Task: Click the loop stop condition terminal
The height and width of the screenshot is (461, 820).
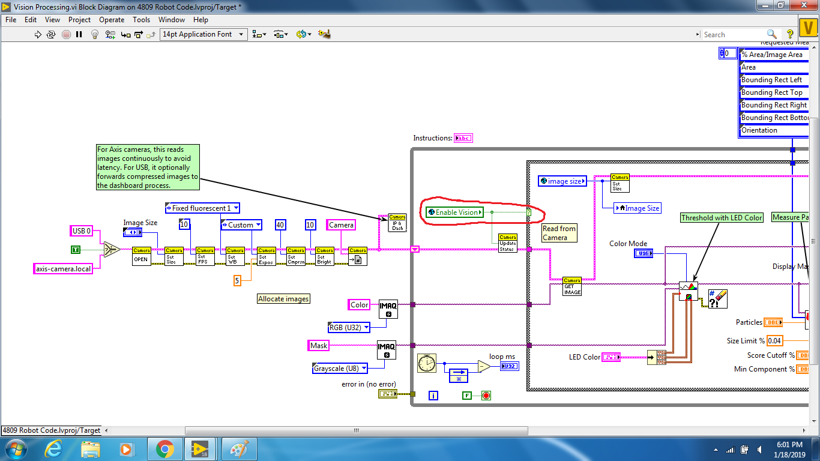Action: (486, 395)
